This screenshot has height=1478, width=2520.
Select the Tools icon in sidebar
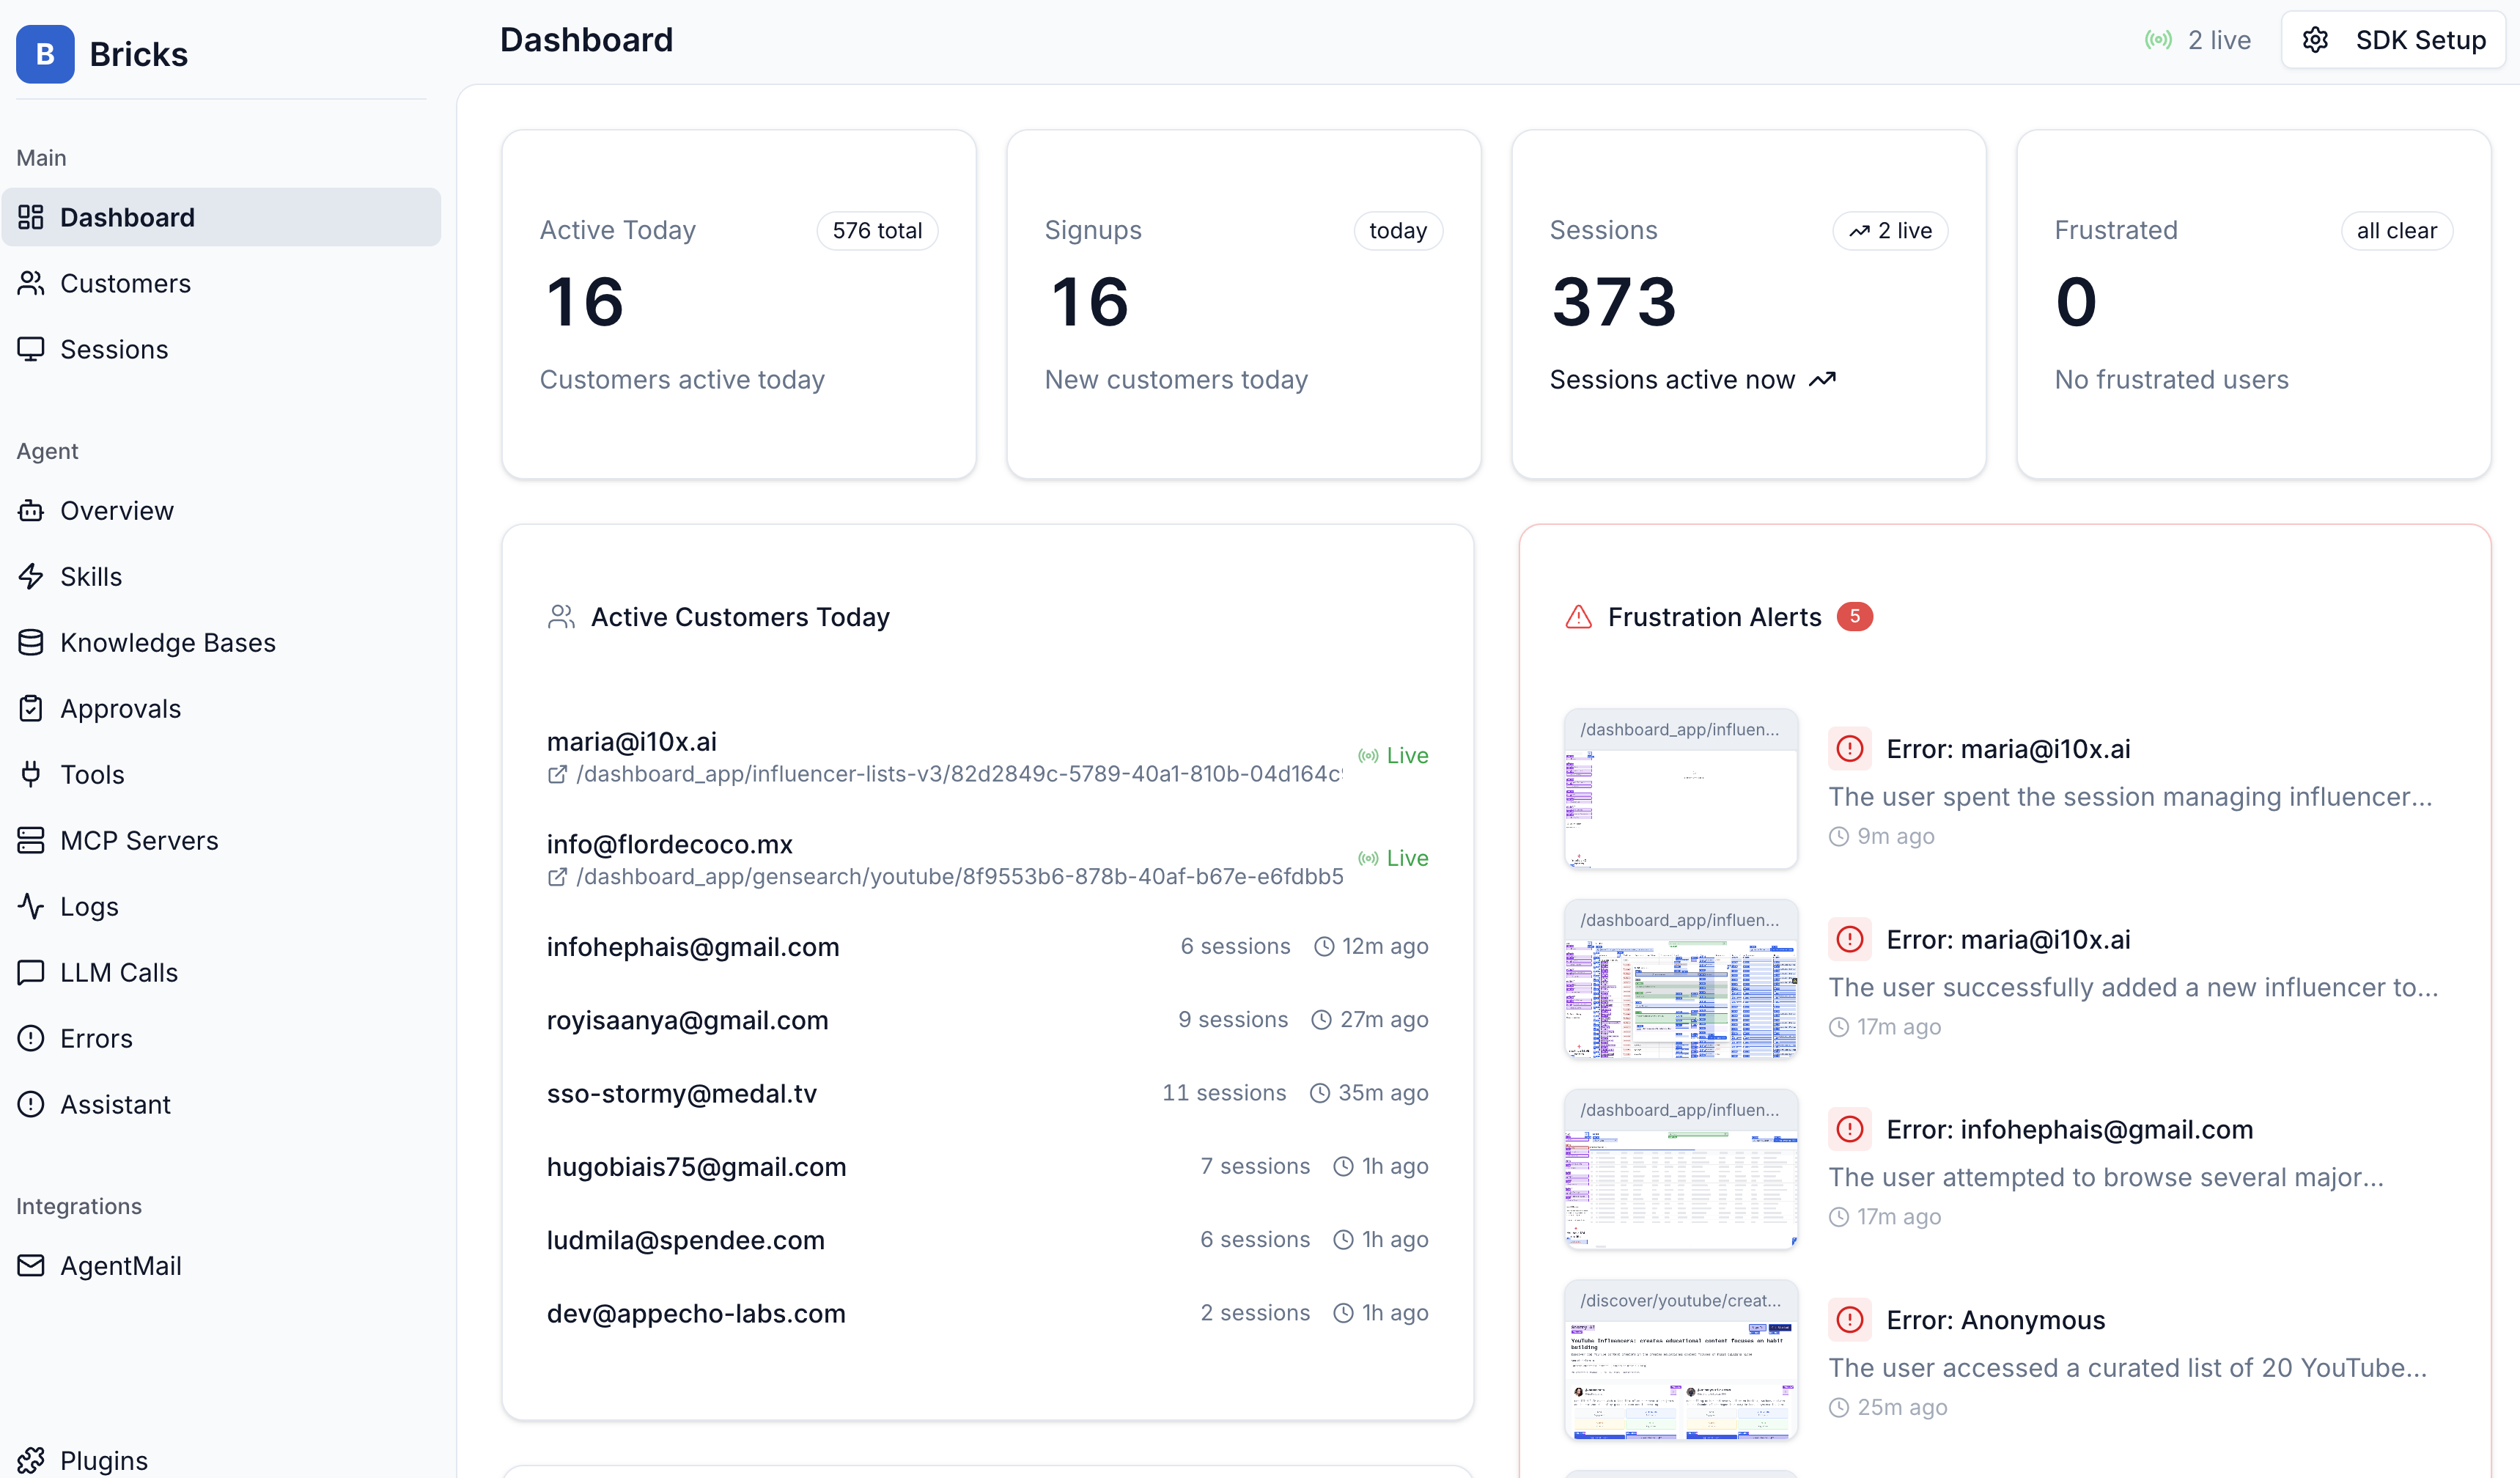[x=31, y=774]
